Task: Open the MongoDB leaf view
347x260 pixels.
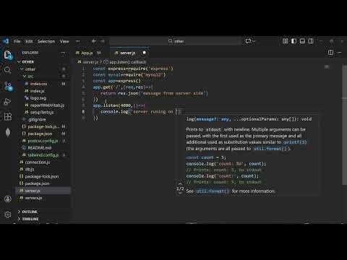Action: click(x=8, y=132)
